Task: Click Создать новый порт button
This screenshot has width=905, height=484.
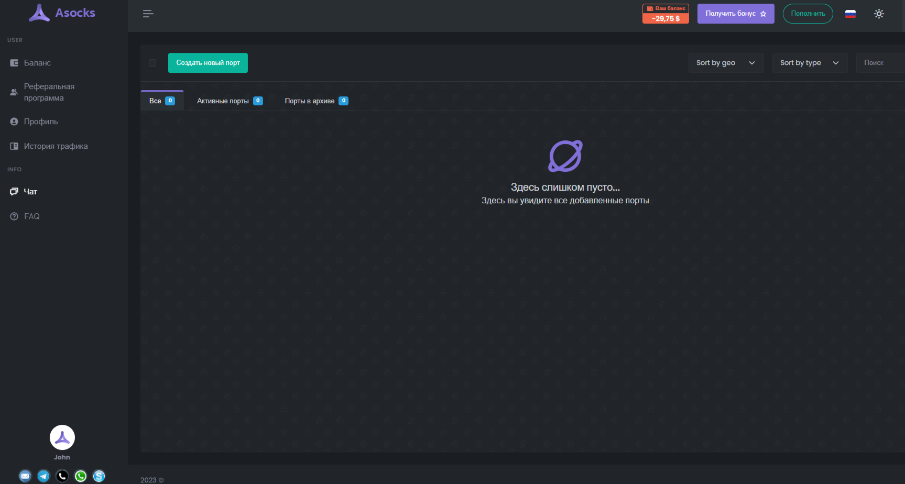Action: click(208, 63)
